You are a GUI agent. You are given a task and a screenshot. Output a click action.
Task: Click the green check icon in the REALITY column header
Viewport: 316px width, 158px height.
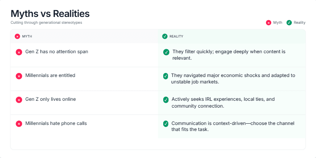pos(165,36)
